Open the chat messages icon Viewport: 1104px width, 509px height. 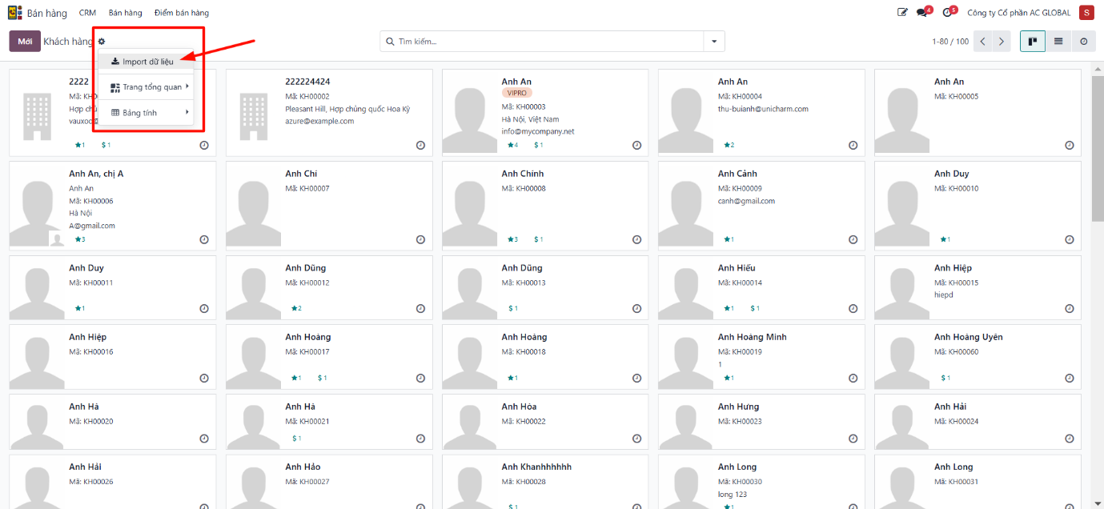coord(923,12)
